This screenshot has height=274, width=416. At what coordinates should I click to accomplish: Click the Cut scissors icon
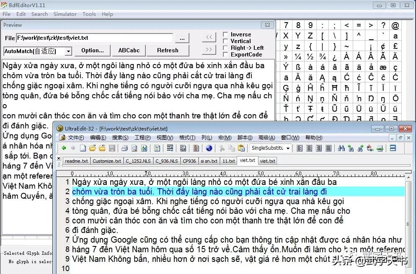222,148
